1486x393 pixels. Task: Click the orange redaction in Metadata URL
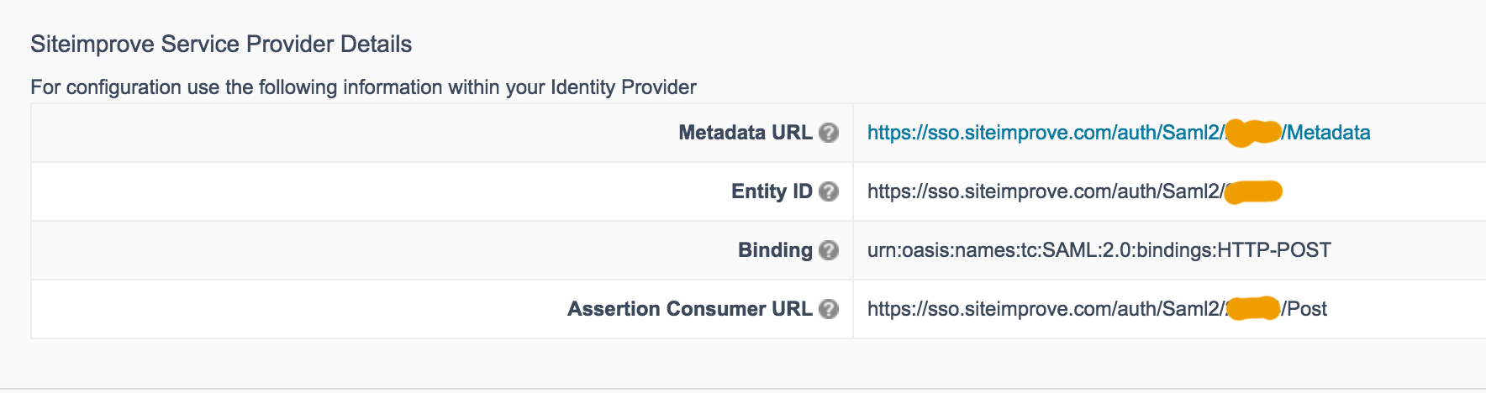(x=1252, y=133)
